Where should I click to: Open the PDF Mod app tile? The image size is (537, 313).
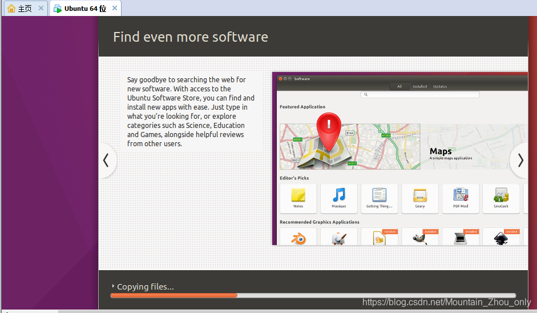coord(461,199)
